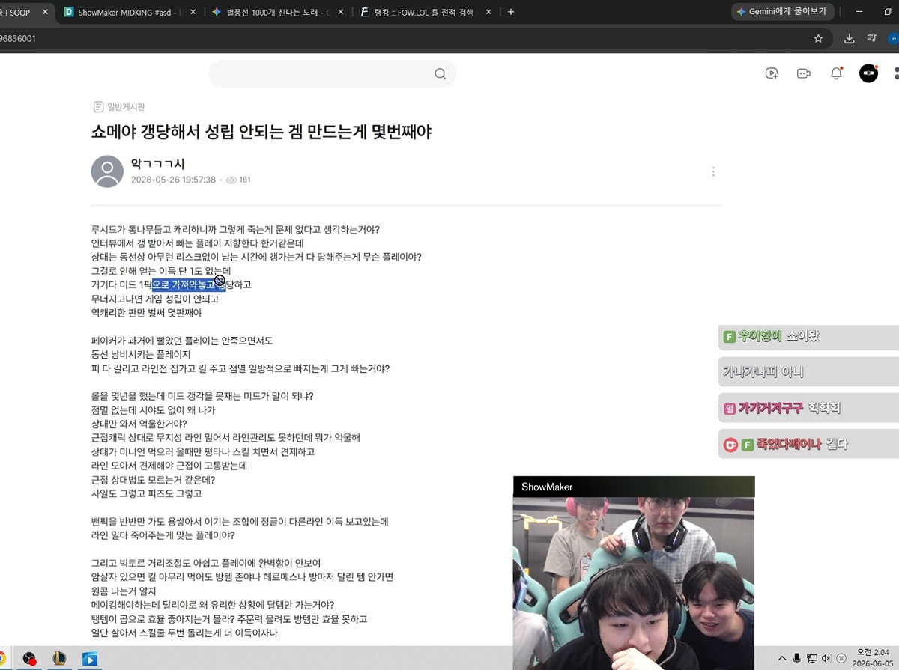
Task: Close the FOW.LOL tab
Action: pyautogui.click(x=488, y=13)
